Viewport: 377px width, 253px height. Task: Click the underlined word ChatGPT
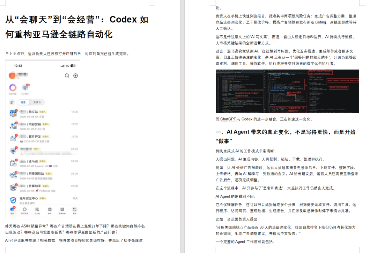point(228,119)
